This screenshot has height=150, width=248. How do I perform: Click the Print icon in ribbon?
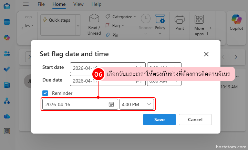[x=179, y=19]
